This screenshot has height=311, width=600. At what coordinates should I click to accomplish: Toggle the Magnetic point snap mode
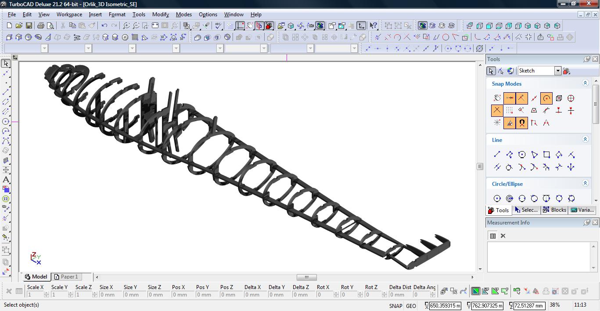[x=522, y=123]
